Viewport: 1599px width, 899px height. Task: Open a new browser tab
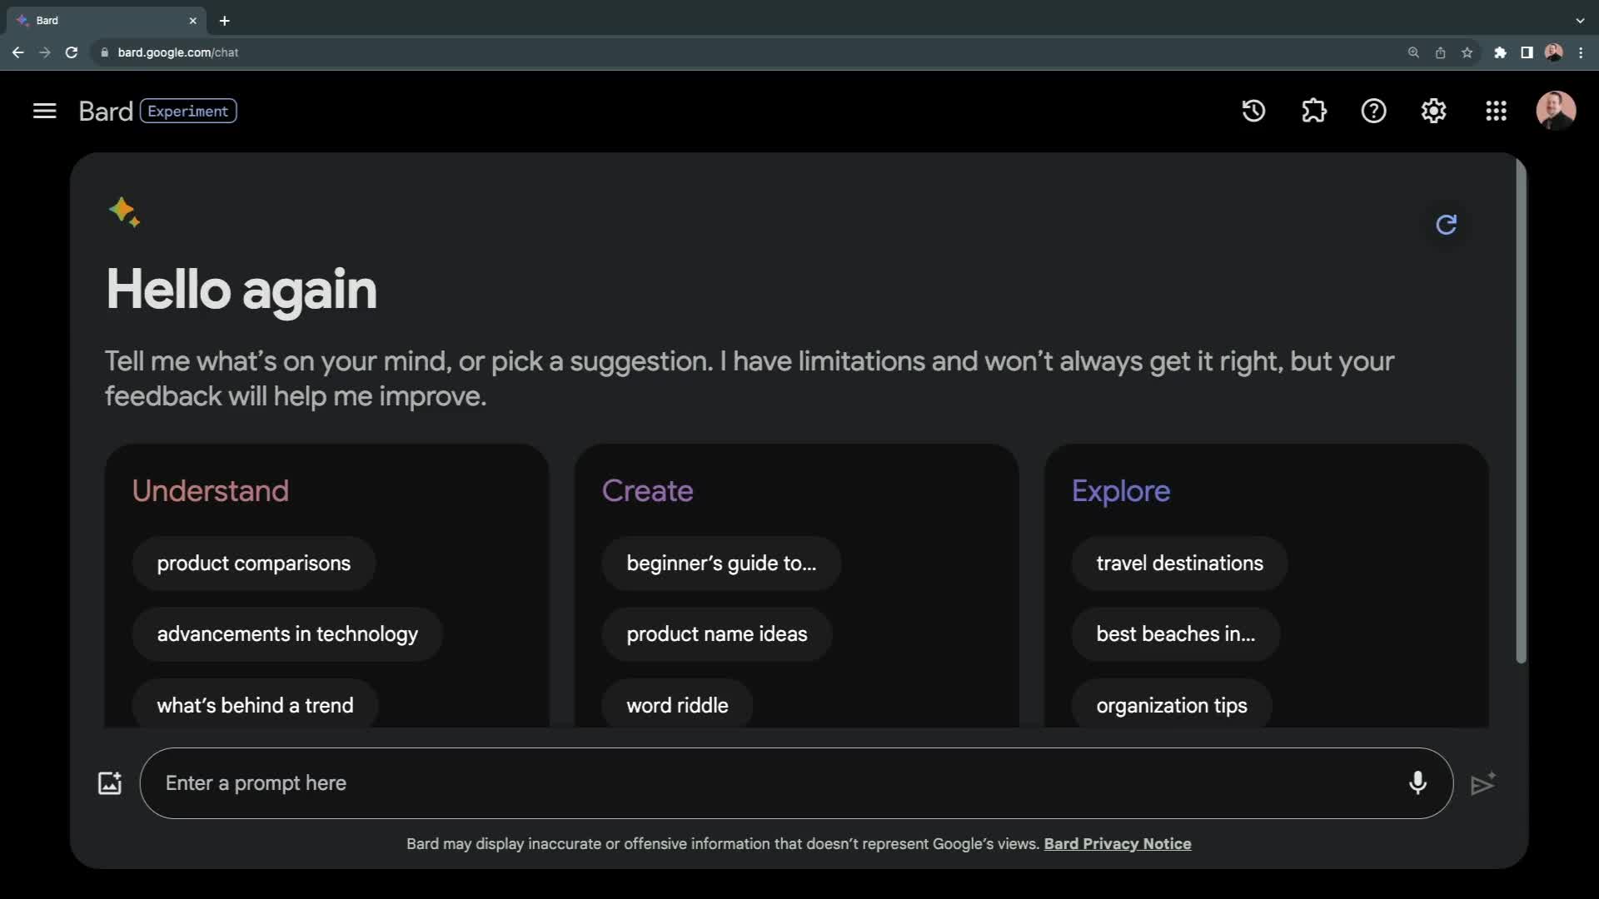tap(224, 21)
